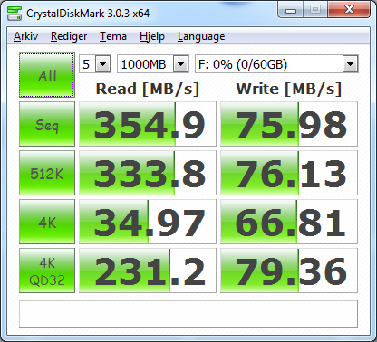
Task: Expand the F: drive selection dropdown
Action: pyautogui.click(x=350, y=64)
